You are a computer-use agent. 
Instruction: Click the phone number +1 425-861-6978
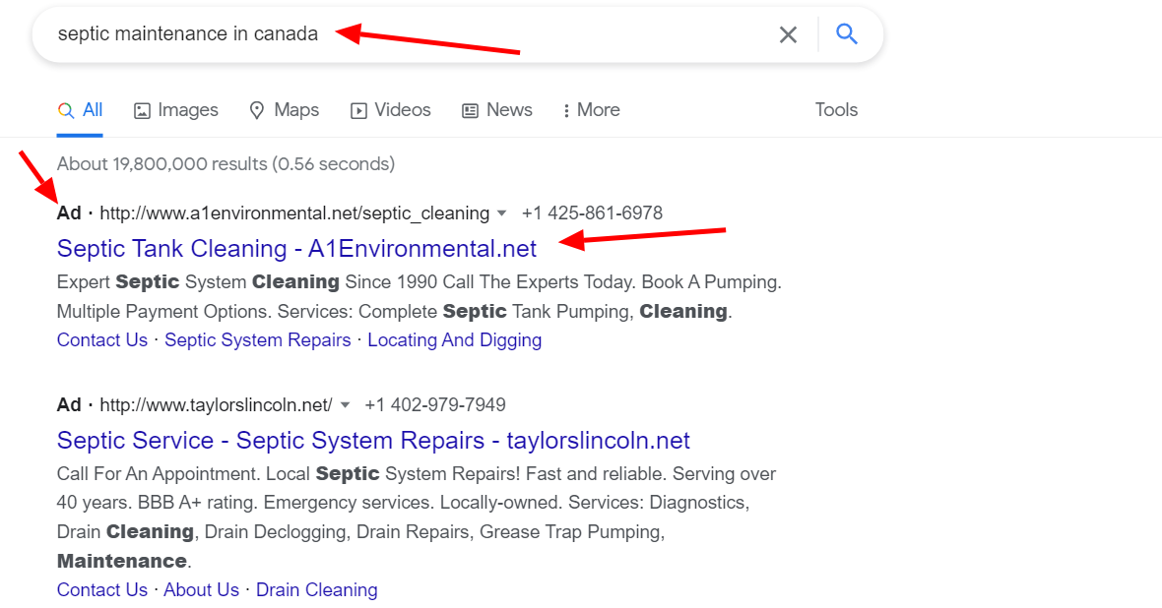[592, 213]
